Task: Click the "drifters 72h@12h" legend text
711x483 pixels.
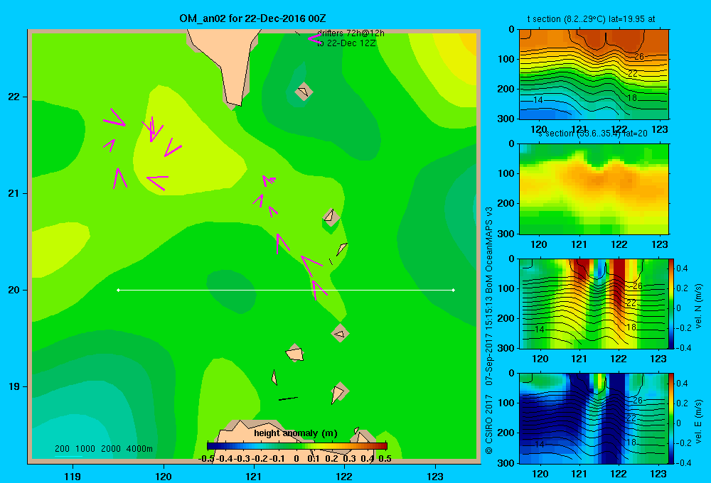Action: click(351, 33)
